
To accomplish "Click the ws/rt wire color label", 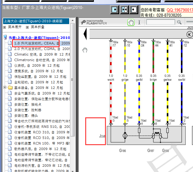I will pyautogui.click(x=111, y=80).
